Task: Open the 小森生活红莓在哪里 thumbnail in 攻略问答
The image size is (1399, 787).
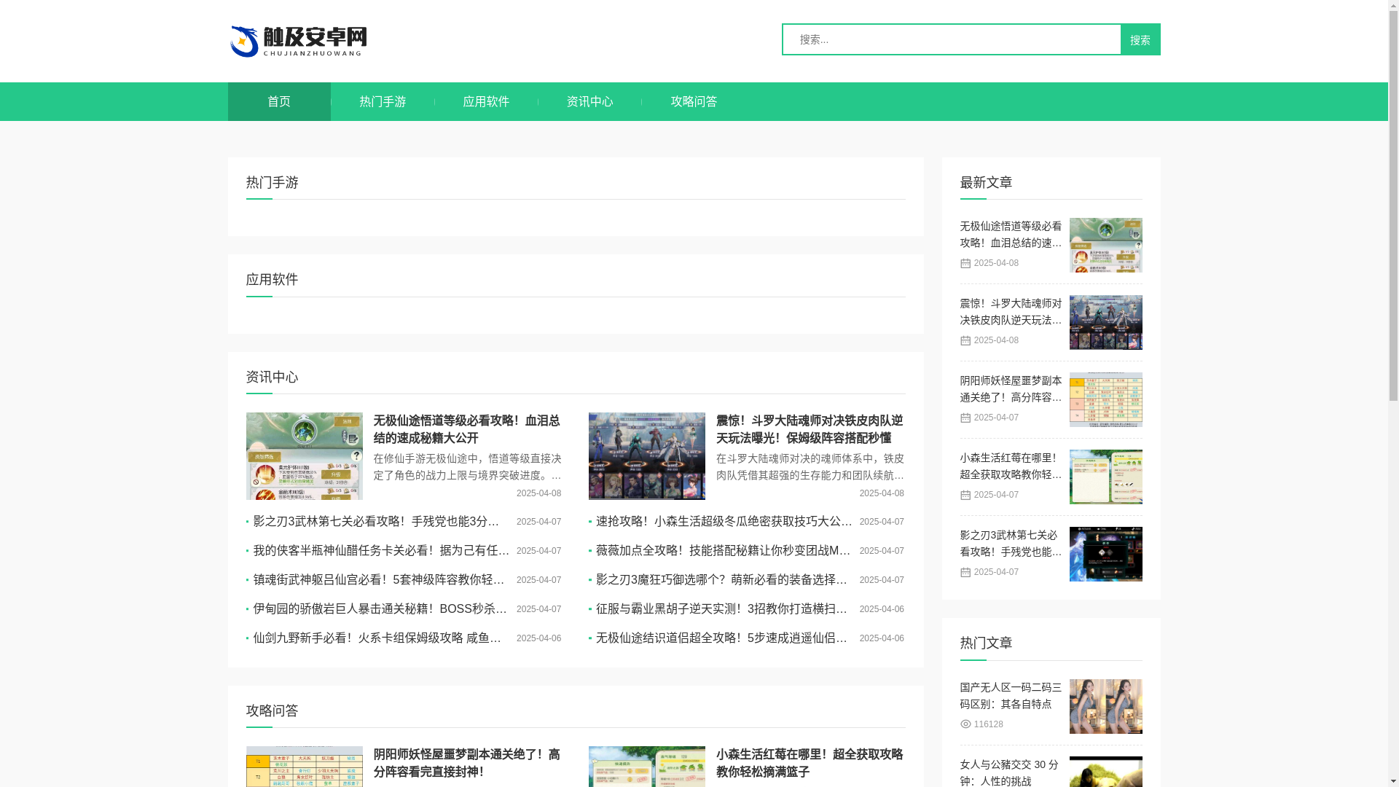Action: 647,767
